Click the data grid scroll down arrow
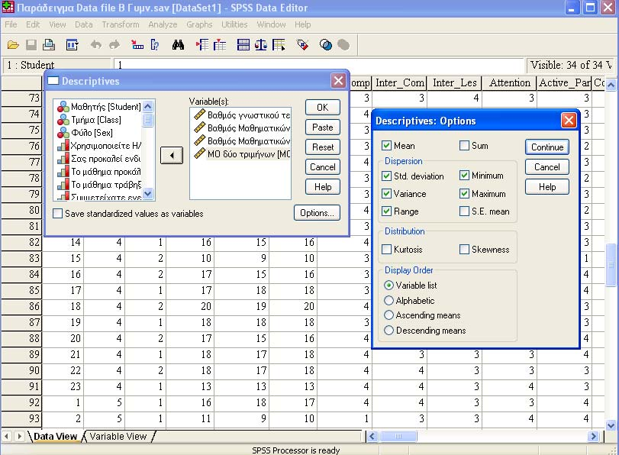 pyautogui.click(x=611, y=425)
